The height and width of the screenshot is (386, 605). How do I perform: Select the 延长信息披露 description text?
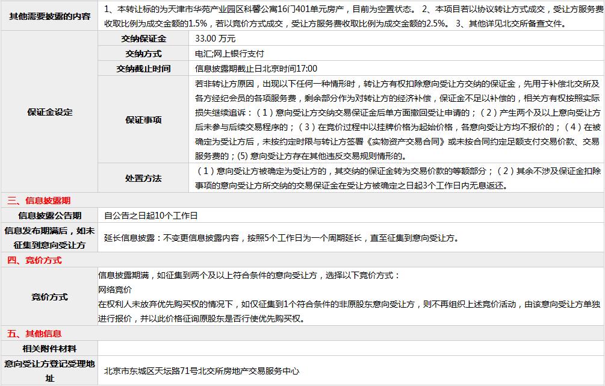[x=281, y=238]
